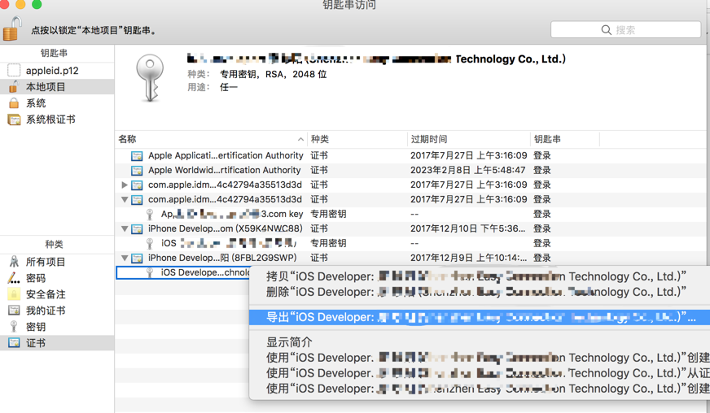Choose 导出 iOS Developer from context menu
Screen dimensions: 710x413
(x=480, y=317)
